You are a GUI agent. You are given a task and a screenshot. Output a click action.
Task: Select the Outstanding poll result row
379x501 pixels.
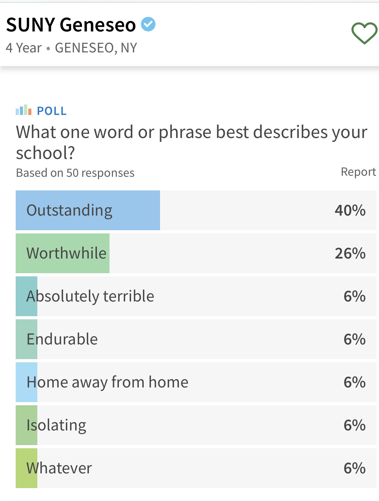click(196, 210)
